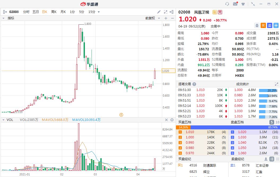Screen dimensions: 280x177
Task: Click the 1.020 price tag on chart axis
Action: click(168, 71)
